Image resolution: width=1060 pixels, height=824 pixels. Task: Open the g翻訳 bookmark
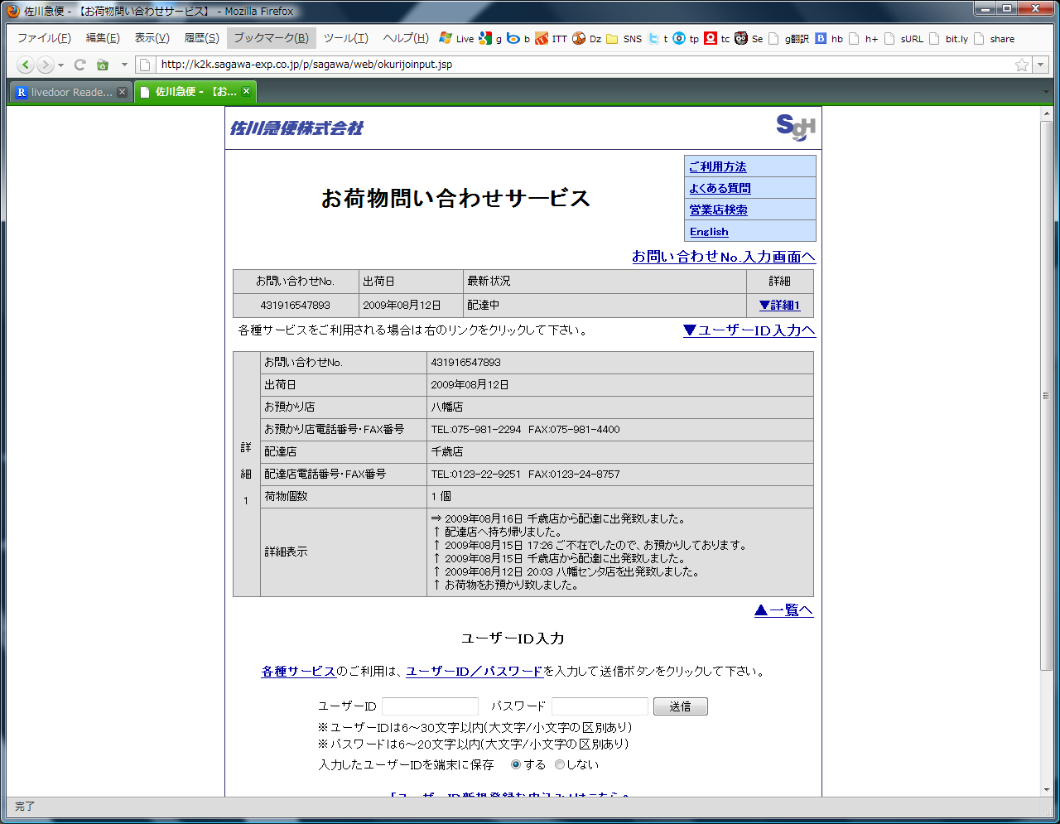click(789, 38)
